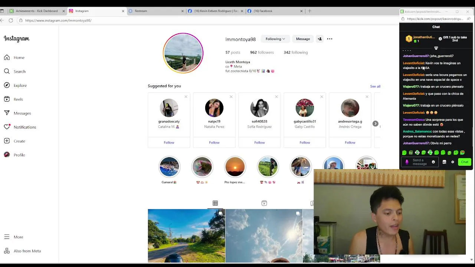The height and width of the screenshot is (267, 475).
Task: Click username Andres_Salamanca in chat
Action: point(417,132)
